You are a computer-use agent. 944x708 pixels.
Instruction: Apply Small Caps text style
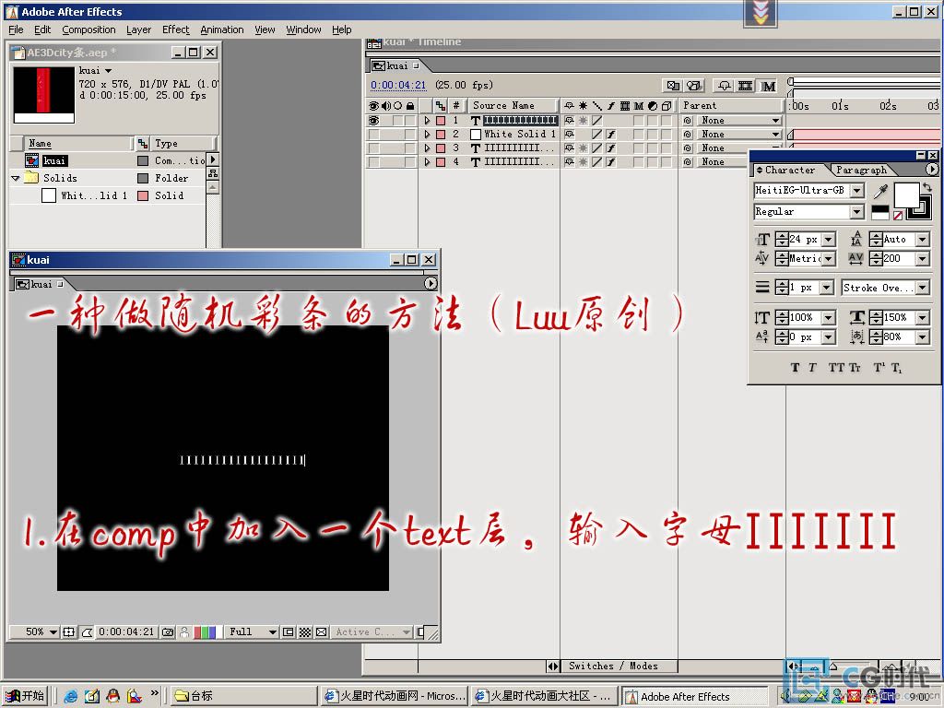tap(855, 367)
